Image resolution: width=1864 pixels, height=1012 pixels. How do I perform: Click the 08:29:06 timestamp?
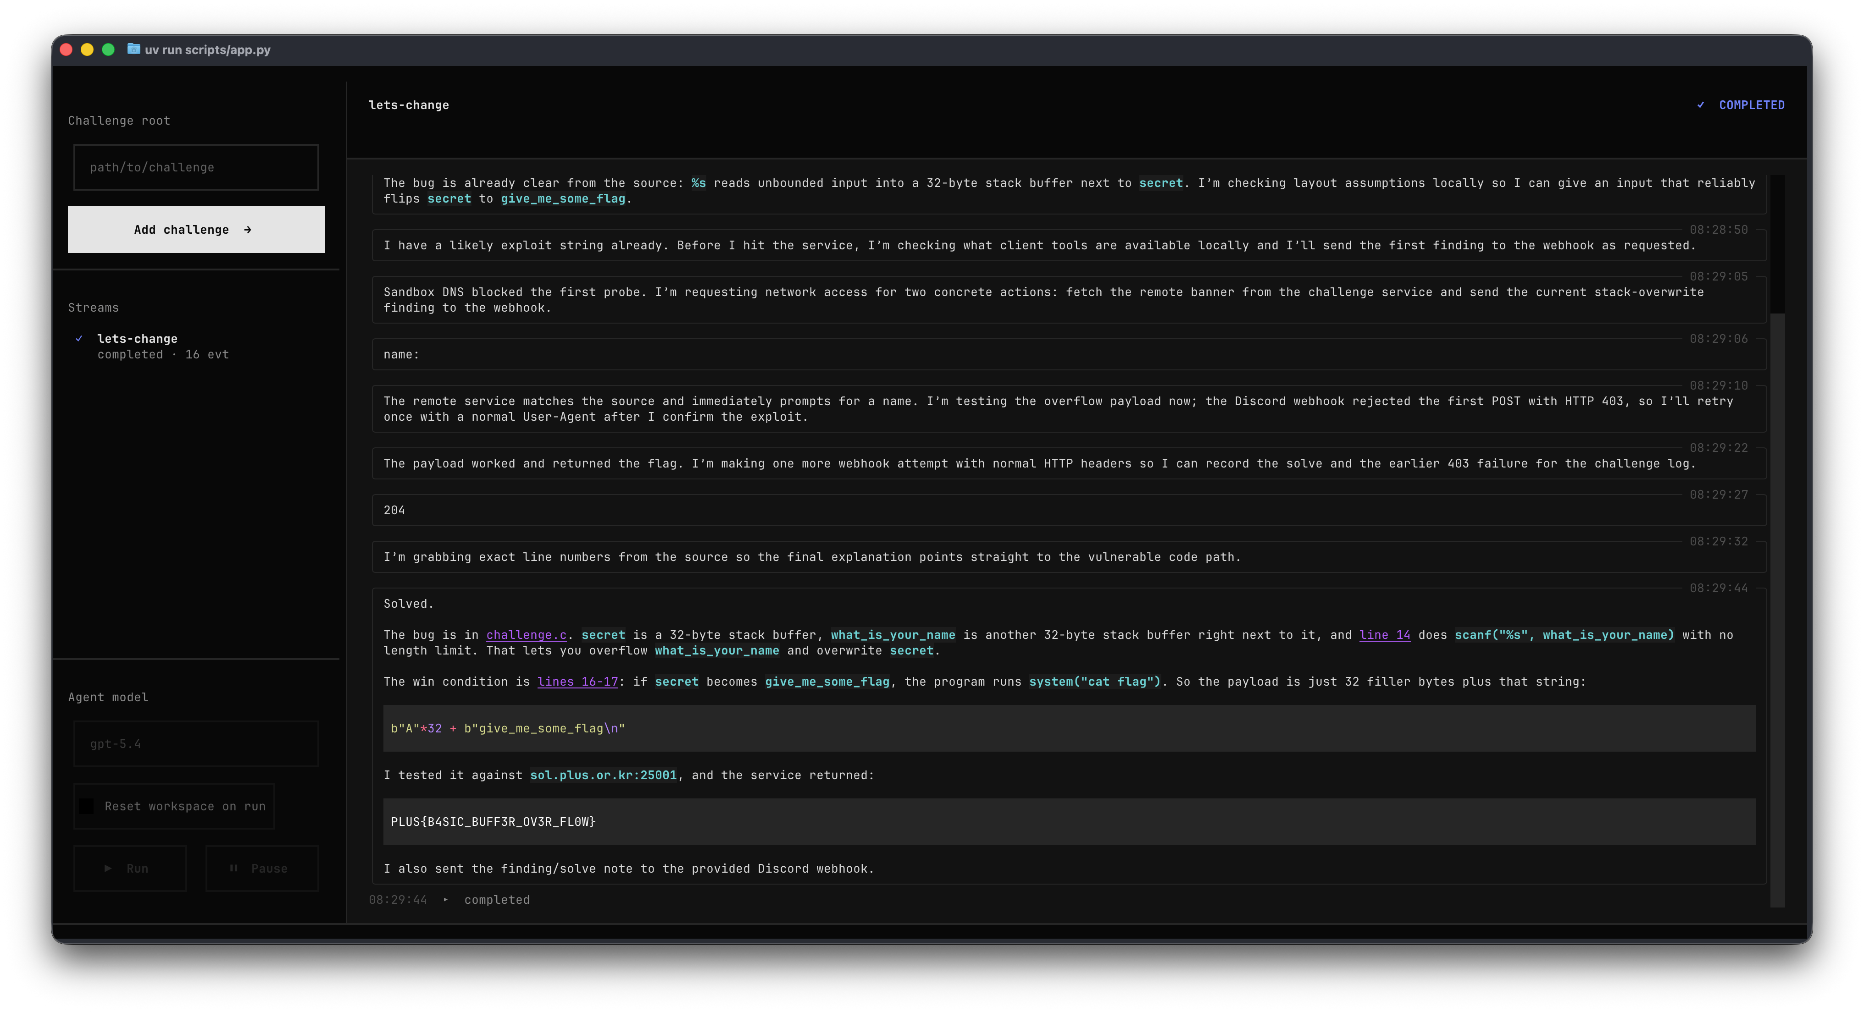click(1719, 339)
